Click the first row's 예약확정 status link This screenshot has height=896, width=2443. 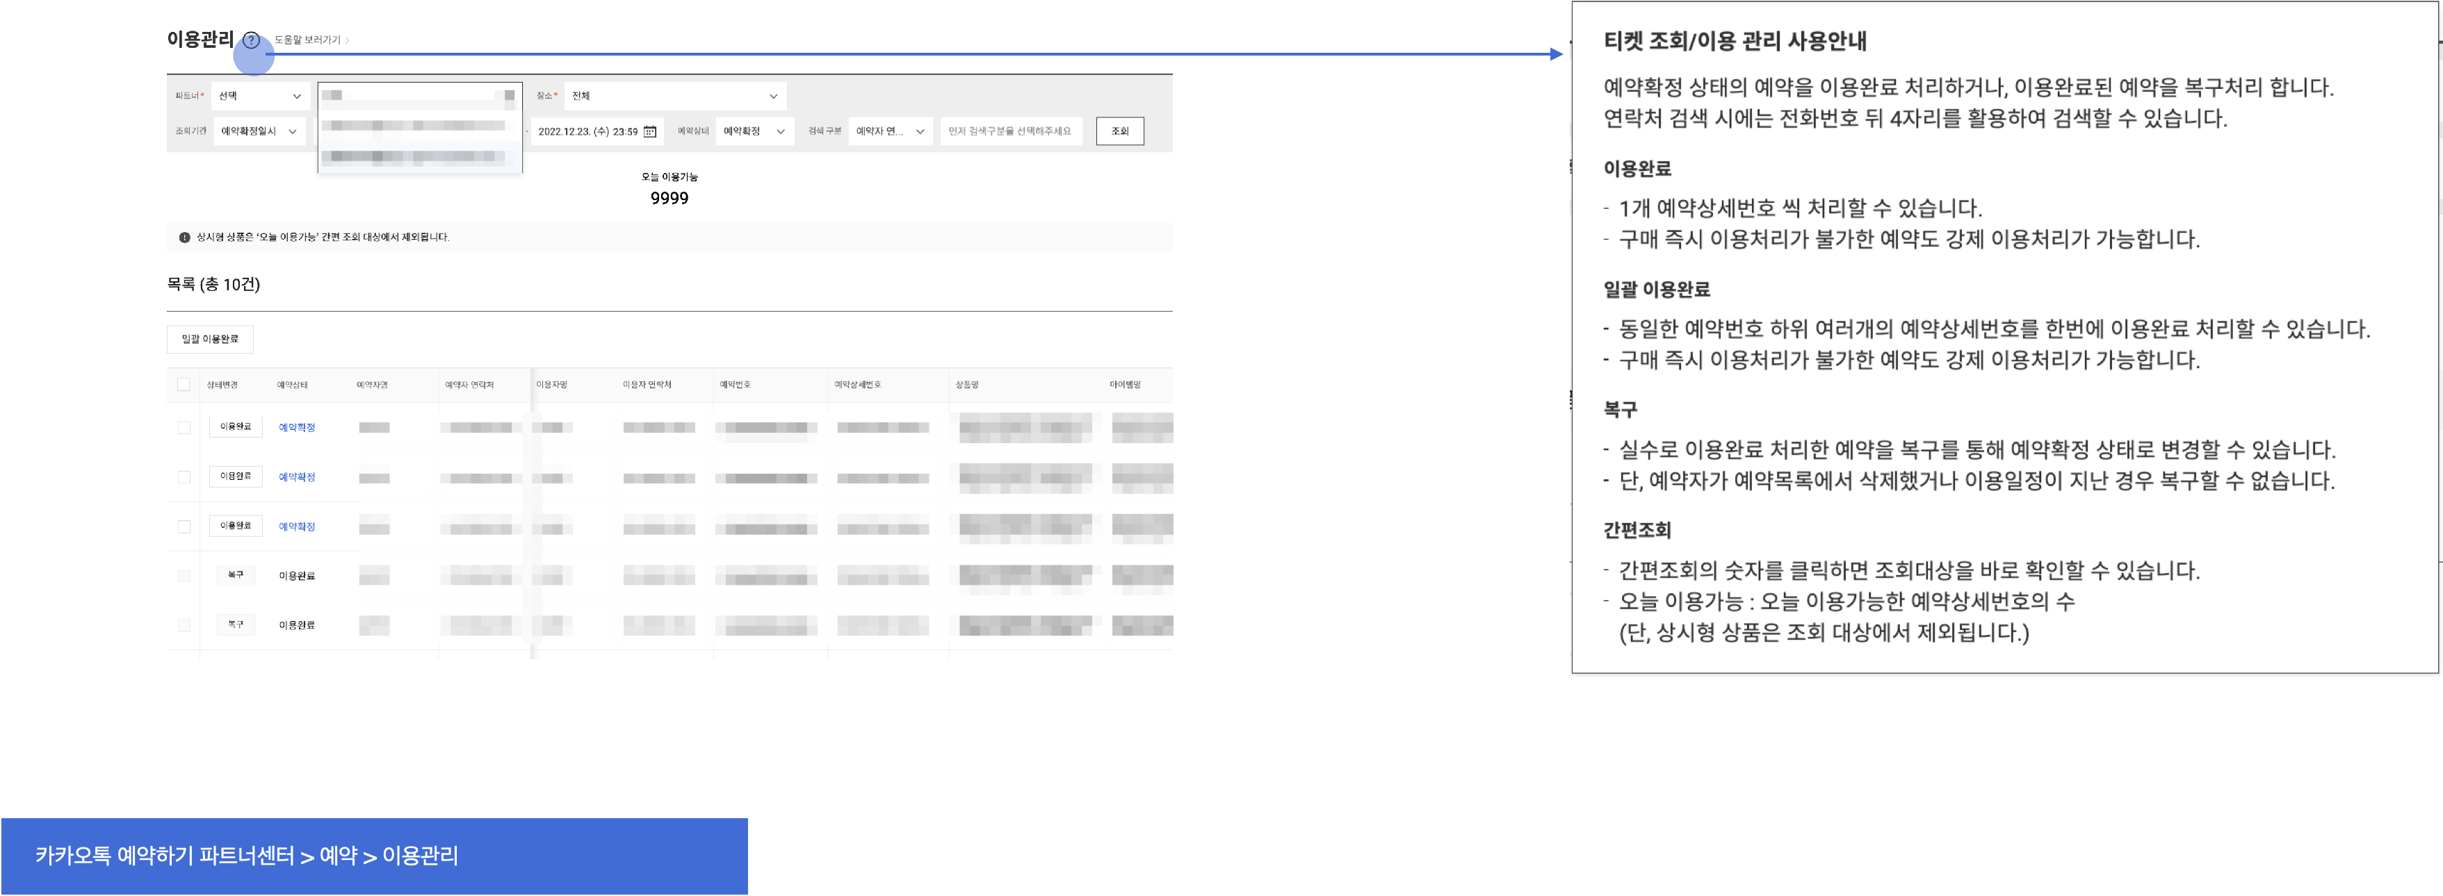(x=297, y=428)
